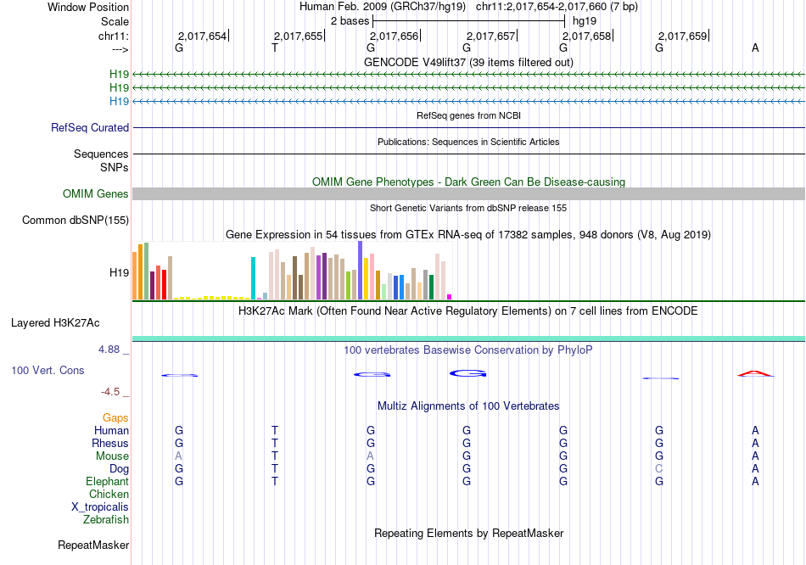806x565 pixels.
Task: Click the A base in the Rhesus row
Action: point(755,443)
